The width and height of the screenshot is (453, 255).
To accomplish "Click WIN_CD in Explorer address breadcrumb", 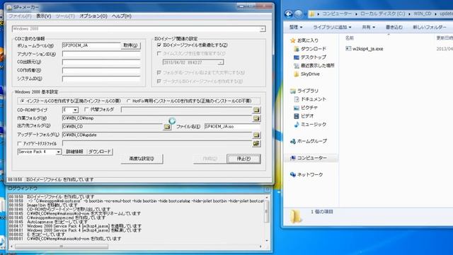I will pos(423,14).
